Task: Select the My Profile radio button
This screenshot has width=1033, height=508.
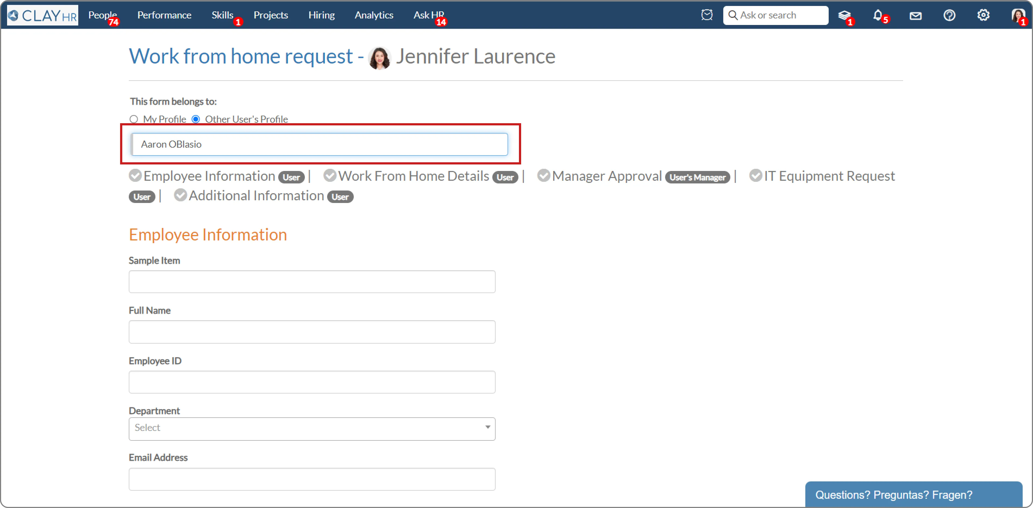Action: point(134,119)
